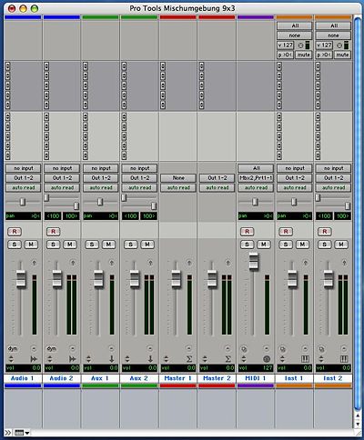Click the MIDI connector icon on MIDI 1
This screenshot has height=440, width=364.
pyautogui.click(x=267, y=359)
